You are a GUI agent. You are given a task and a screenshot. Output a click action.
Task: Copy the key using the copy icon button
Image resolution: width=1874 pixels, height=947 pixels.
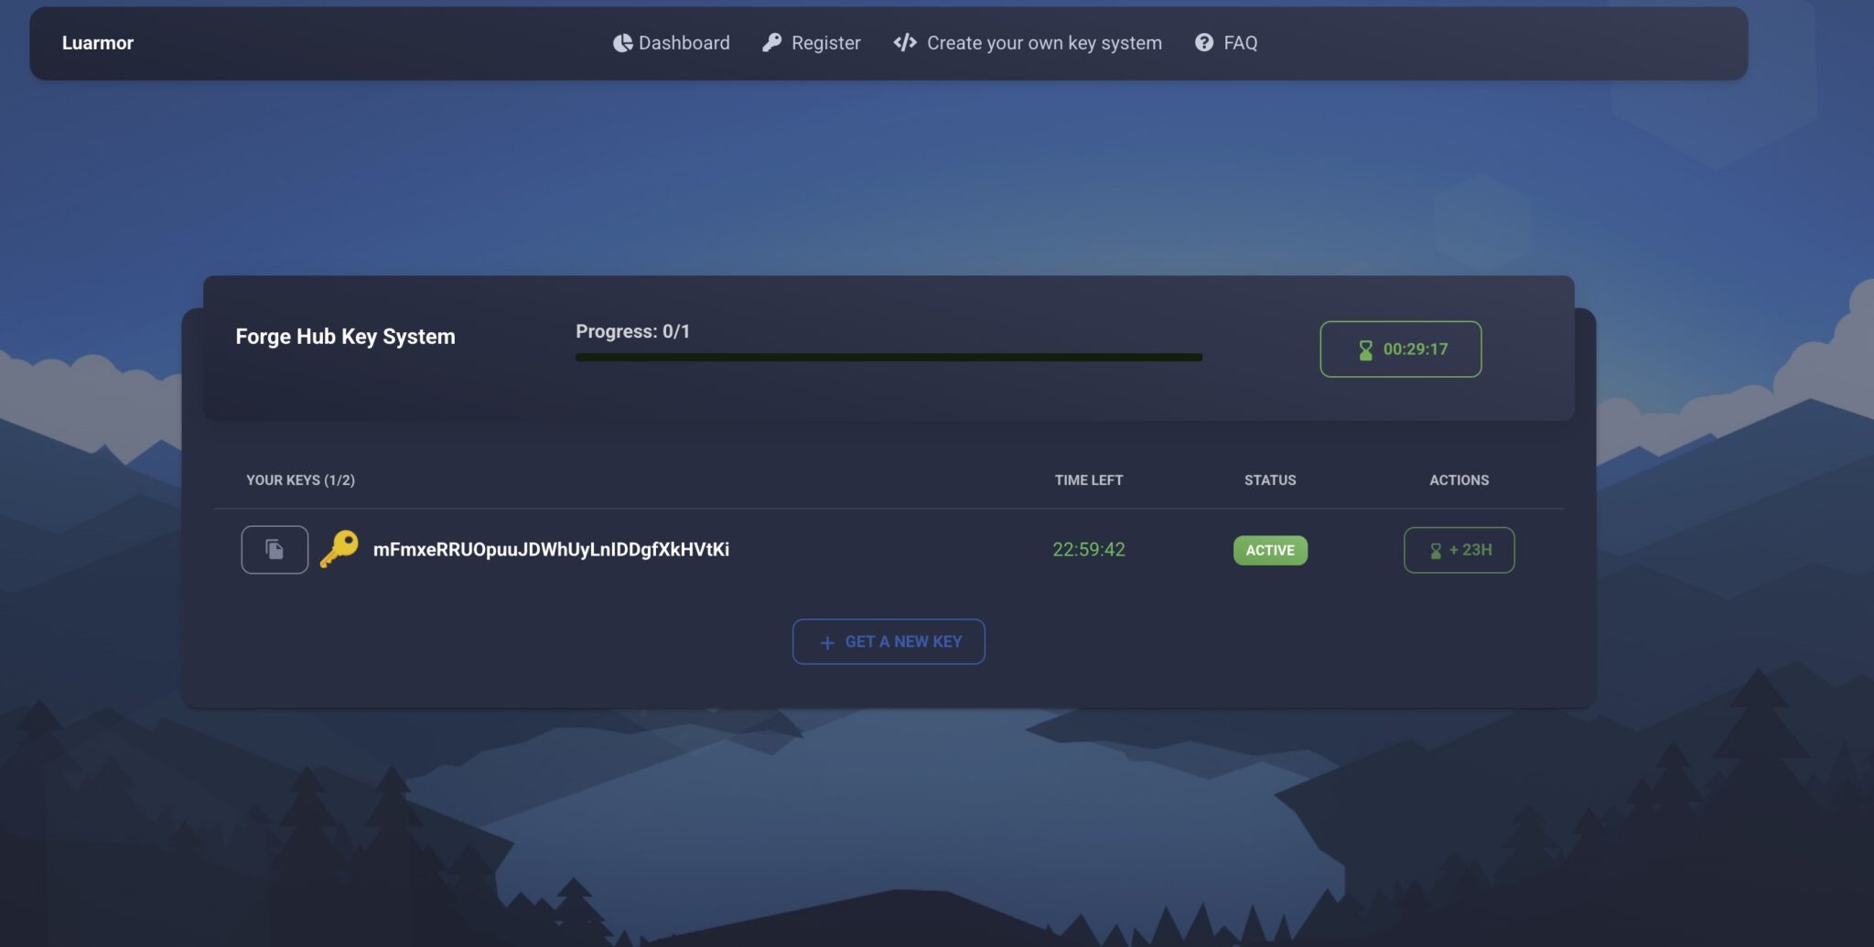(275, 550)
